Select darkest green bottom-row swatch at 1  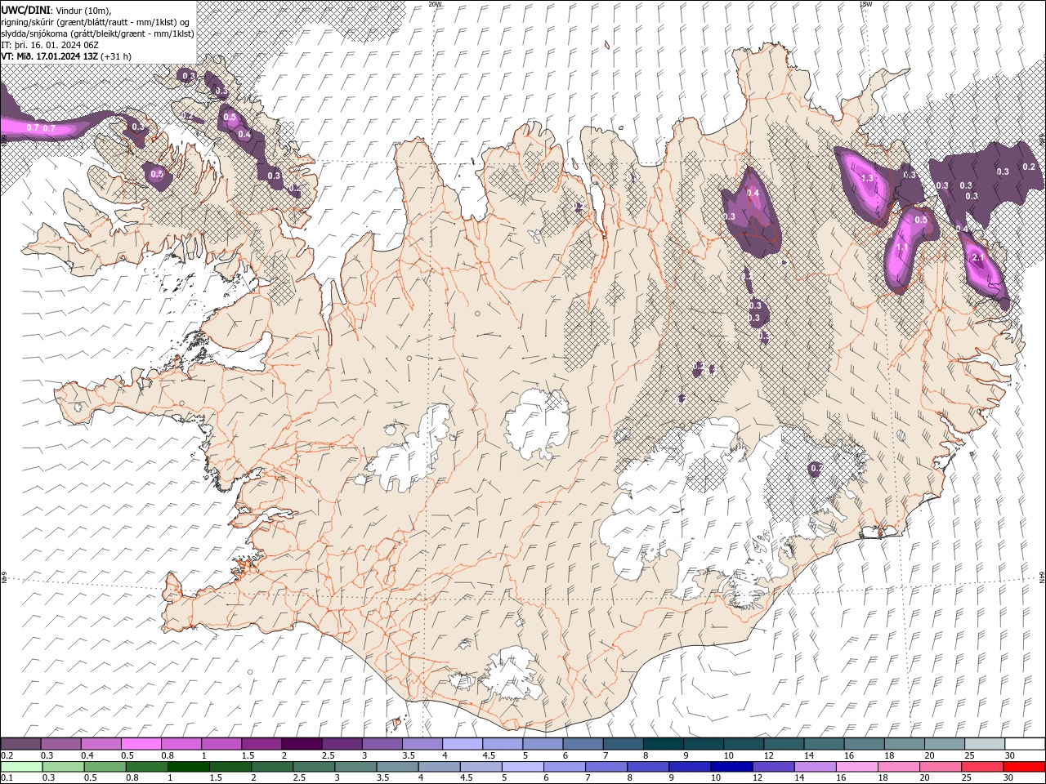(x=189, y=767)
